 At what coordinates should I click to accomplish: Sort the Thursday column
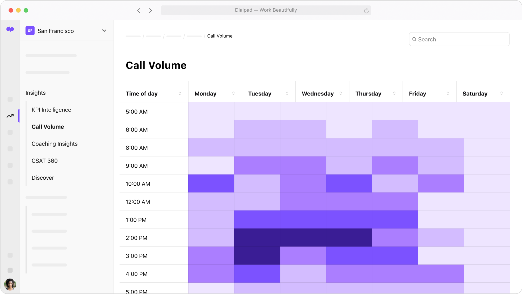click(x=394, y=93)
